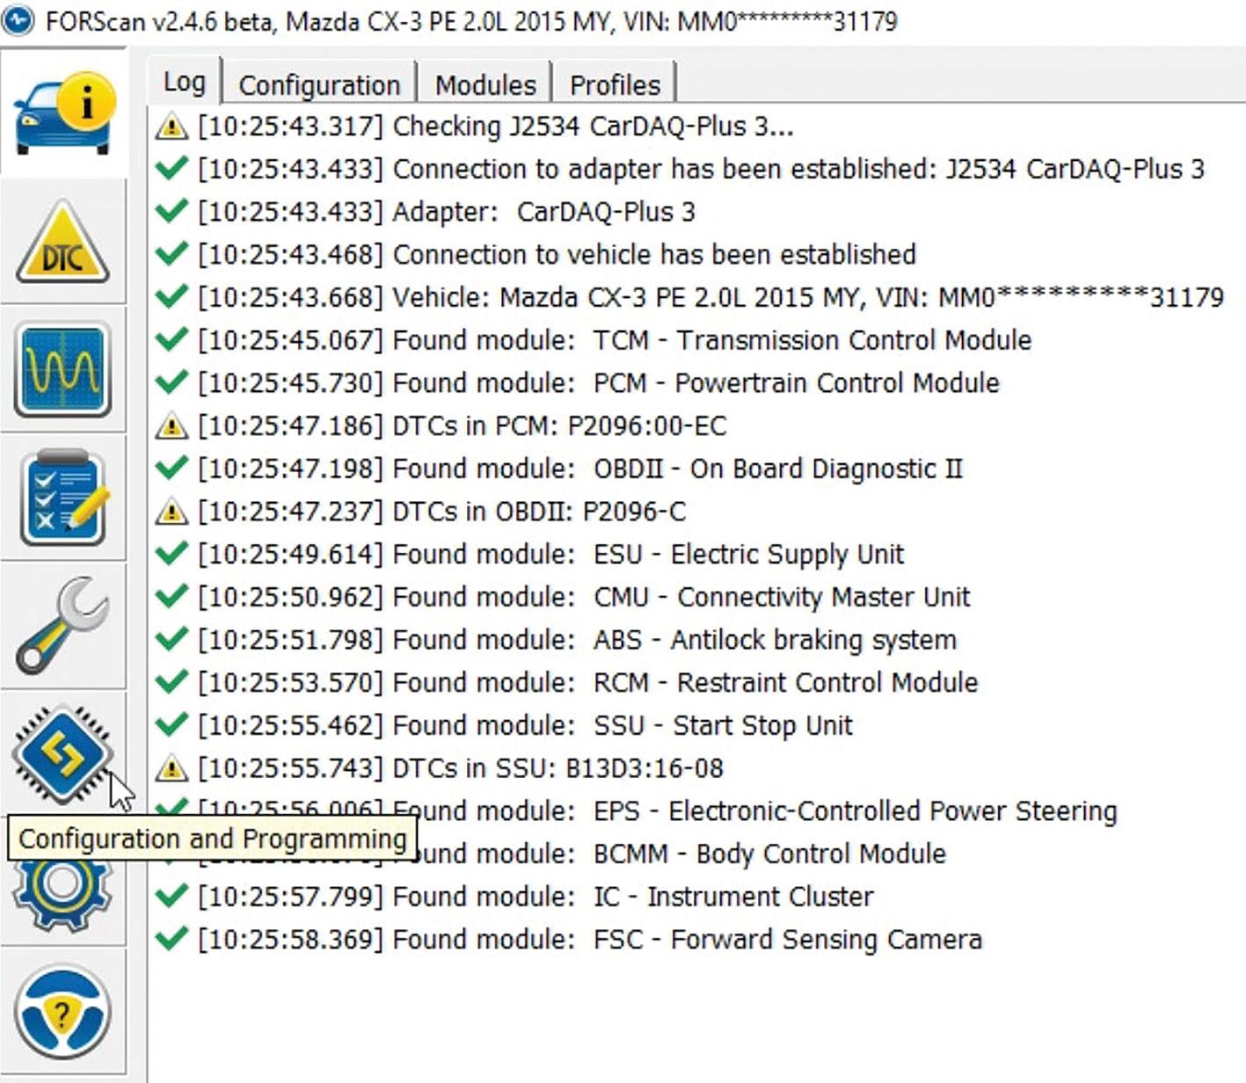Open the oscilloscope live data section
Screen dimensions: 1246x1083
[x=62, y=369]
